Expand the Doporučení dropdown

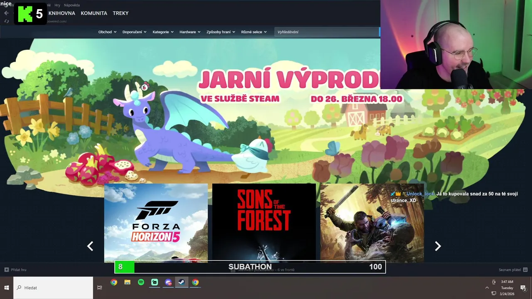coord(134,32)
